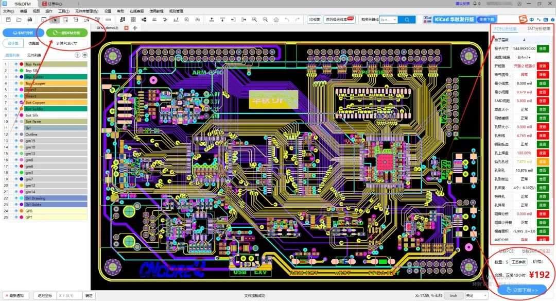The width and height of the screenshot is (556, 301).
Task: Toggle visibility of Bot Copper layer
Action: click(x=16, y=103)
